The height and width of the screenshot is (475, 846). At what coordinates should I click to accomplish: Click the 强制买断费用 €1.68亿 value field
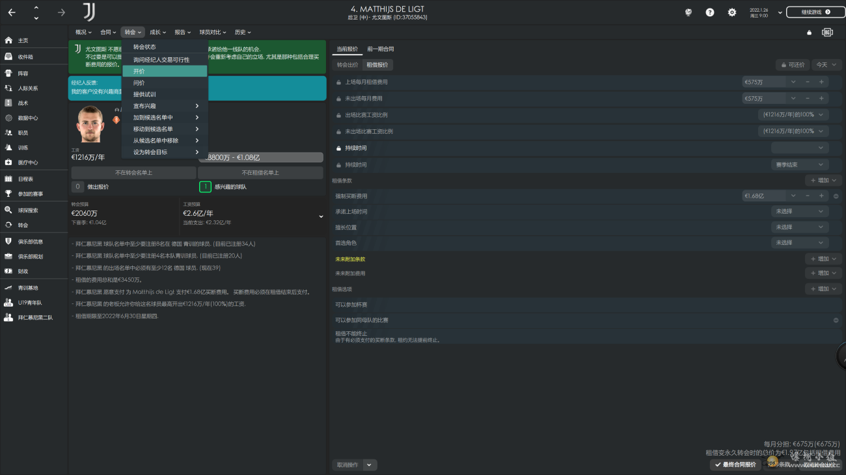764,196
